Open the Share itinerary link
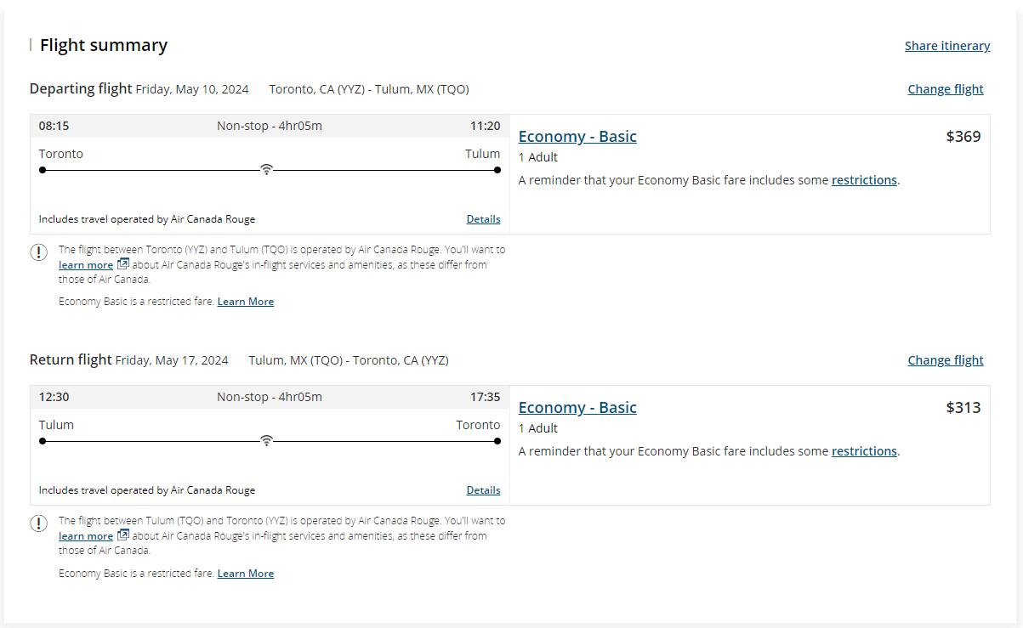Image resolution: width=1023 pixels, height=628 pixels. pos(947,46)
